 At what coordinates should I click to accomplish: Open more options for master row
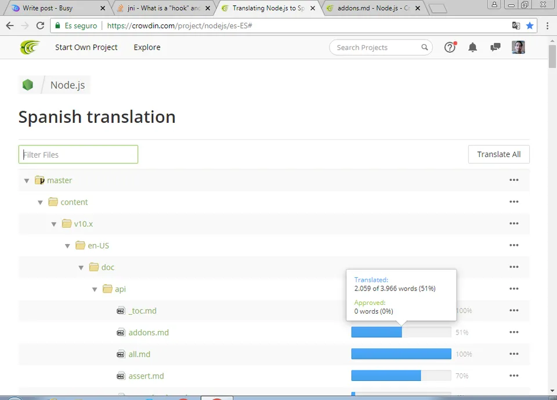(x=513, y=180)
